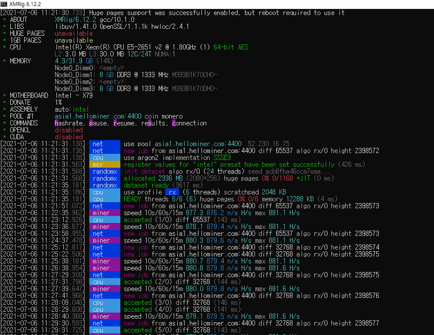Click the green 'READY' status word
434x335 pixels.
click(132, 200)
